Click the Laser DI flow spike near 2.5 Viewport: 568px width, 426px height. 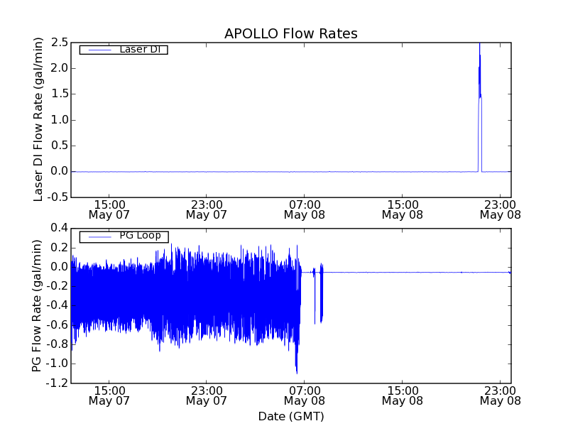(480, 107)
